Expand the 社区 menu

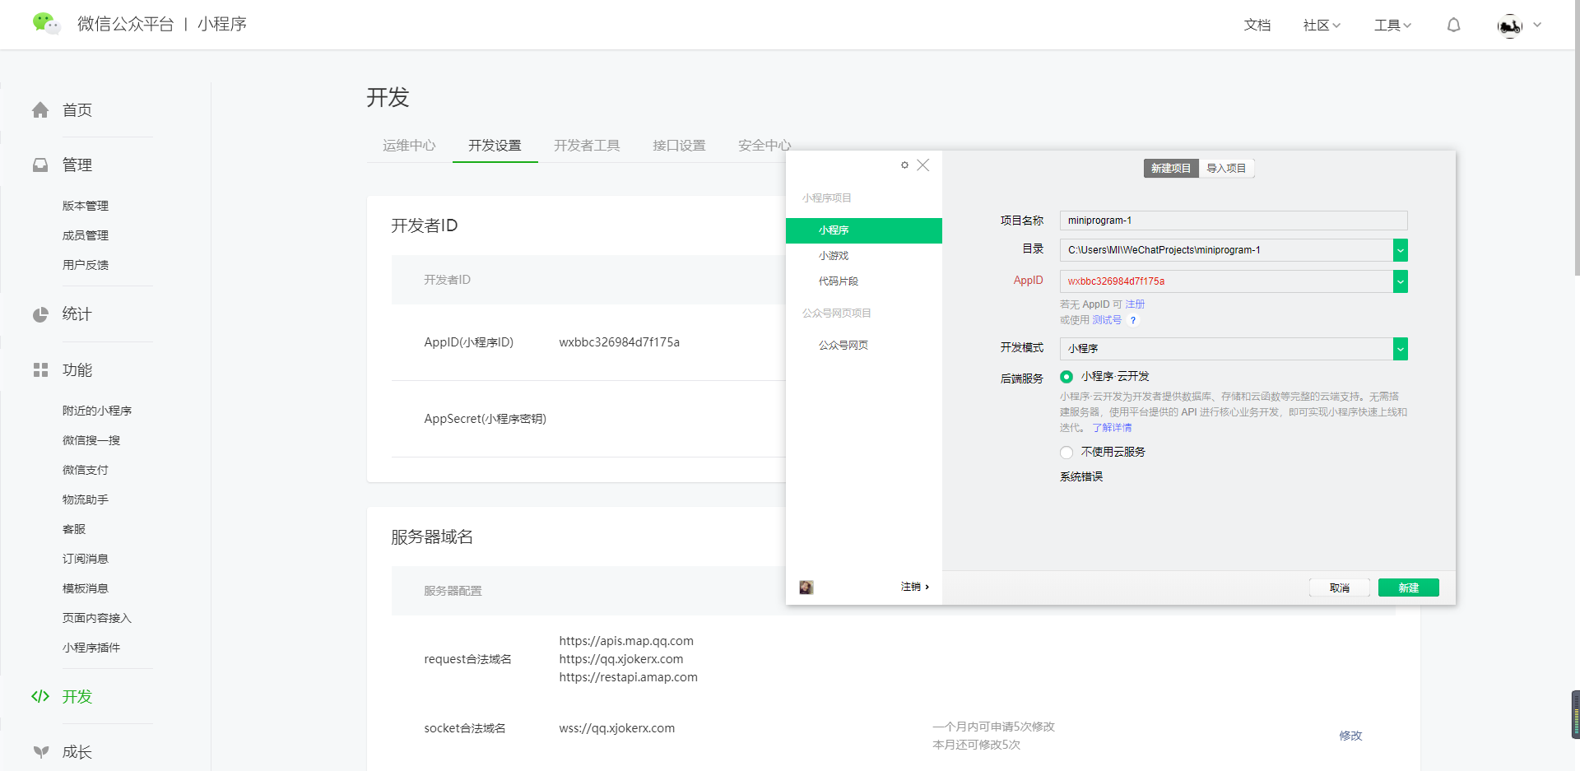(1322, 26)
